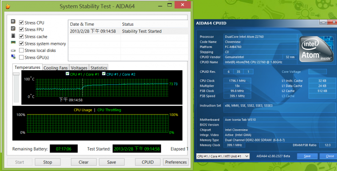Image resolution: width=337 pixels, height=171 pixels.
Task: Switch to the Voltages tab
Action: pyautogui.click(x=79, y=68)
